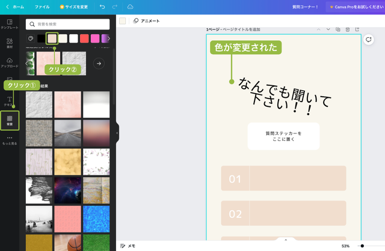
Task: Open the Templates (テンプレート) sidebar panel
Action: (x=9, y=24)
